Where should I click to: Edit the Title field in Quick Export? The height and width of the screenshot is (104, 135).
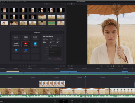tap(55, 52)
